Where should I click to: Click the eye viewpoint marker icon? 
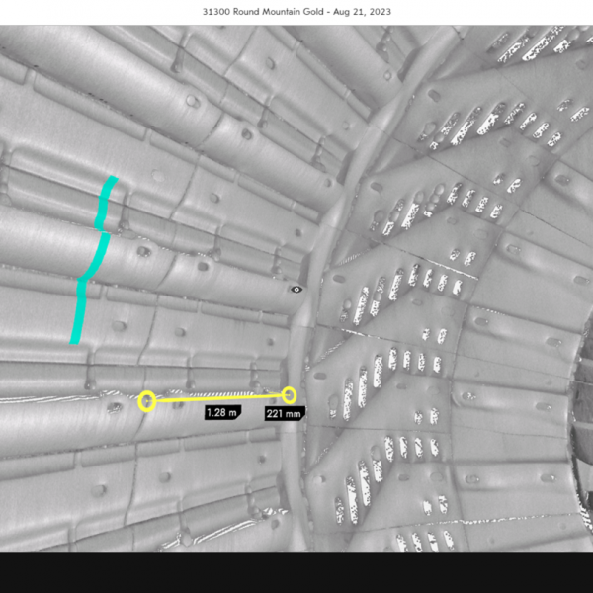296,290
